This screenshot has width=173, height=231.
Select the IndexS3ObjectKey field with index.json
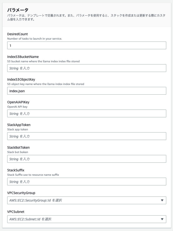point(87,91)
